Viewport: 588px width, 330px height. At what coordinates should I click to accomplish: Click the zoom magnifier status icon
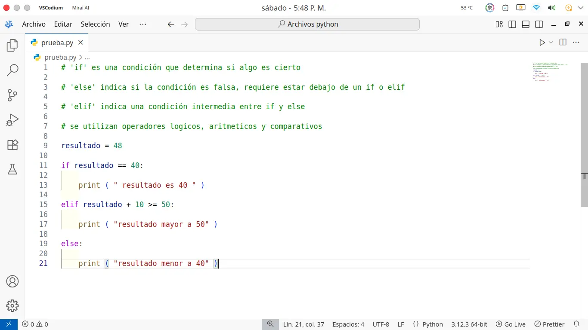(x=270, y=324)
